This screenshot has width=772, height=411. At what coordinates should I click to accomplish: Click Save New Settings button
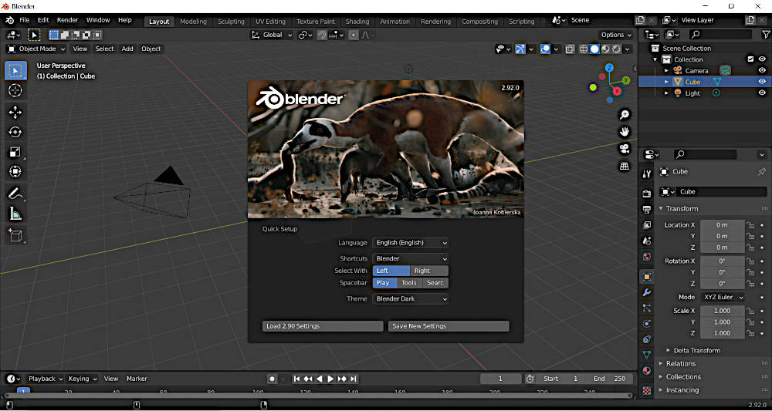coord(449,326)
